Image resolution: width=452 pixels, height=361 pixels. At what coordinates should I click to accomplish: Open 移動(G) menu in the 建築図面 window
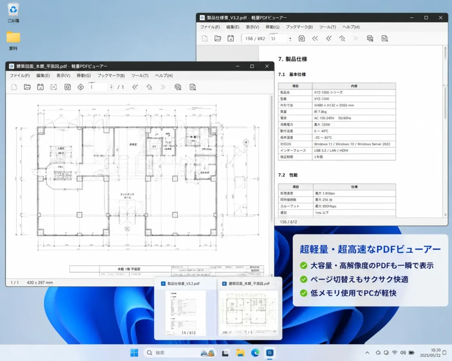(x=83, y=75)
